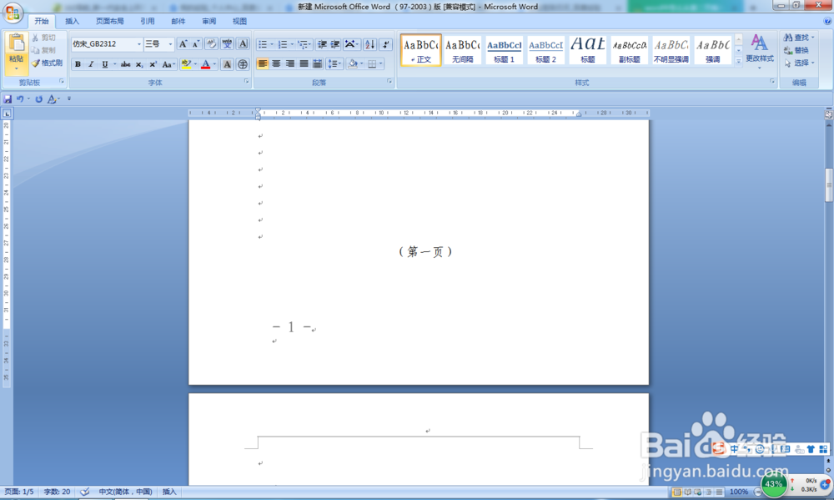Viewport: 834px width, 500px height.
Task: Apply the 标题 2 style
Action: pos(545,51)
